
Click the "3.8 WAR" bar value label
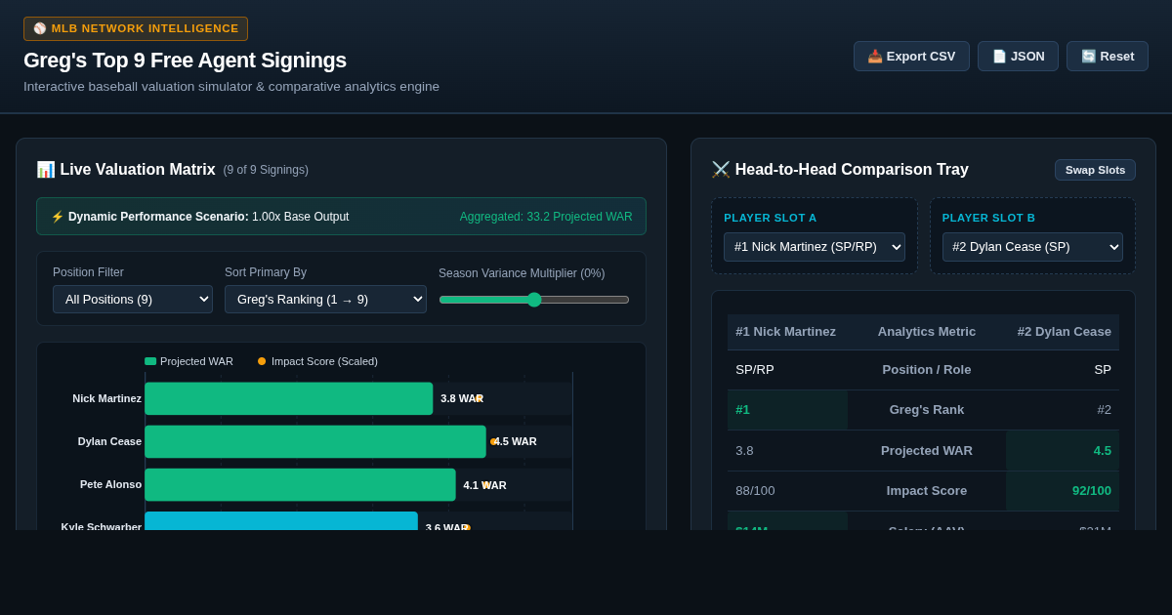462,398
